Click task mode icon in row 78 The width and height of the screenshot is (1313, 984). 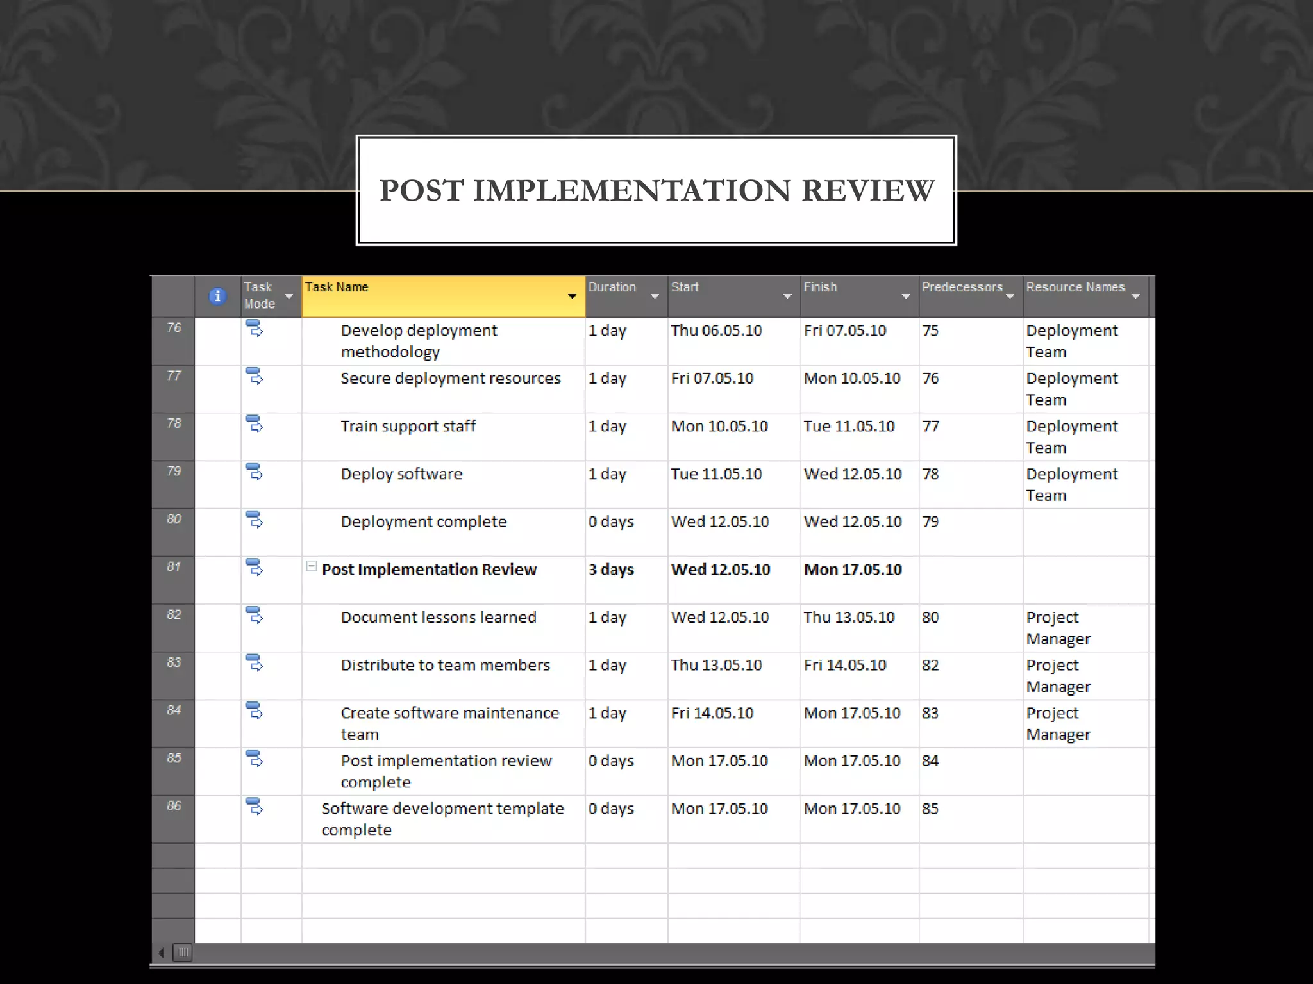[255, 425]
